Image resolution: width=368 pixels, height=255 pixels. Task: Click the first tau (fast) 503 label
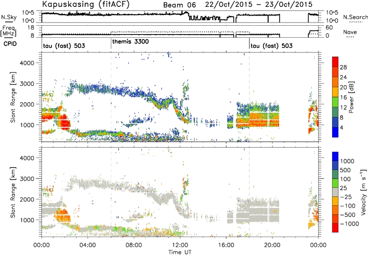click(64, 46)
